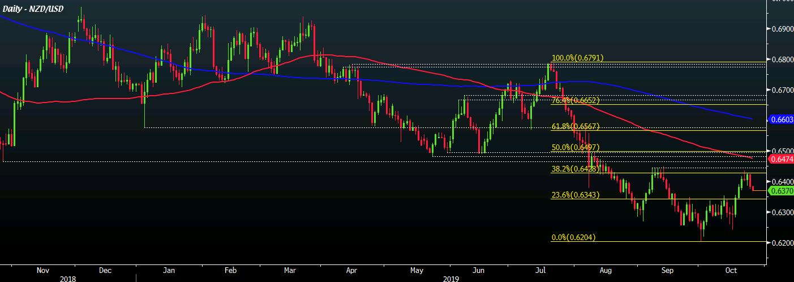Click the Aug month label on time axis
This screenshot has width=794, height=282.
pyautogui.click(x=605, y=271)
